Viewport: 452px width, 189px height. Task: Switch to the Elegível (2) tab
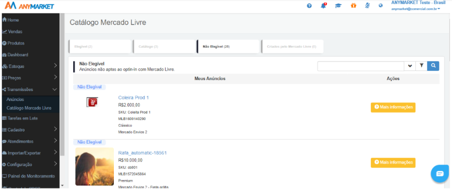pos(100,46)
